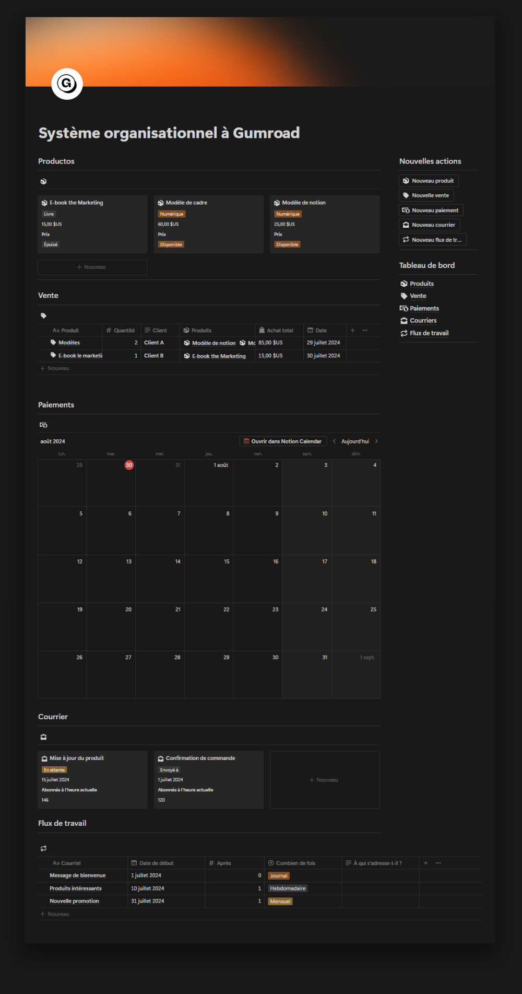522x994 pixels.
Task: Click the Date de début column header
Action: tap(167, 863)
